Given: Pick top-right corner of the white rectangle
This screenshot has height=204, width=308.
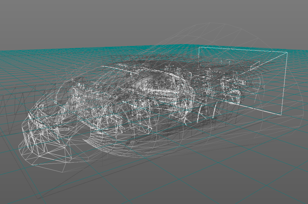Looking at the screenshot, I should click(x=287, y=53).
